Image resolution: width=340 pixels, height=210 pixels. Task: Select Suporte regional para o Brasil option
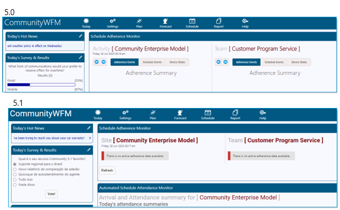point(15,164)
